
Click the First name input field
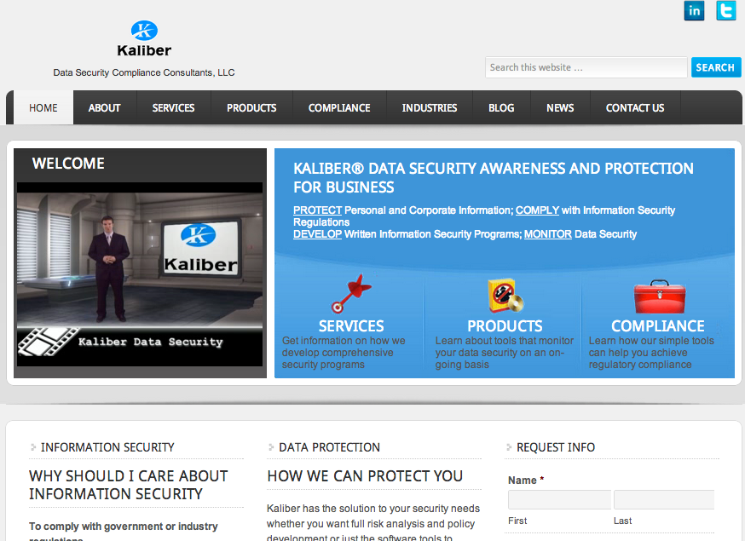[x=559, y=500]
